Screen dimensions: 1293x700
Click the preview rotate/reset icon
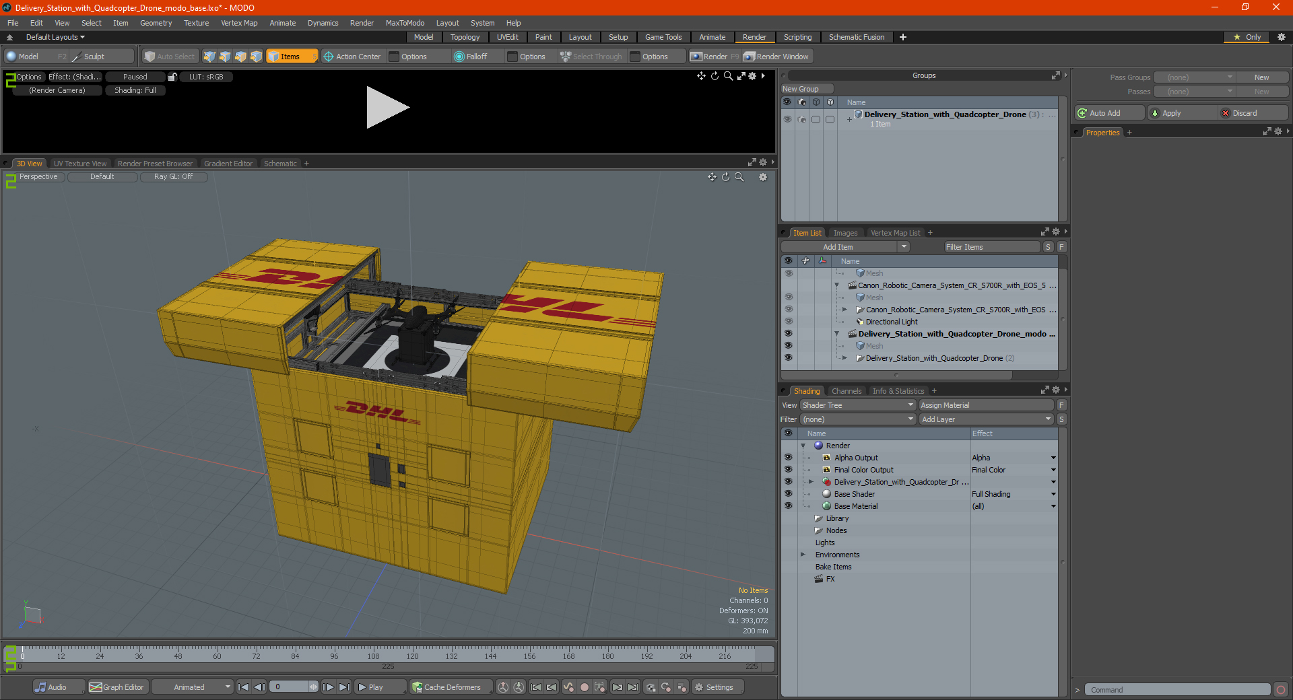[715, 76]
